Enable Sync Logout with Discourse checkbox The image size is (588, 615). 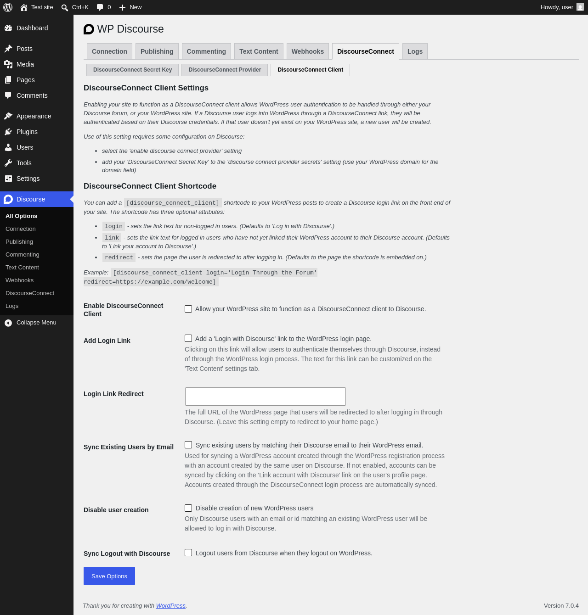[x=188, y=553]
